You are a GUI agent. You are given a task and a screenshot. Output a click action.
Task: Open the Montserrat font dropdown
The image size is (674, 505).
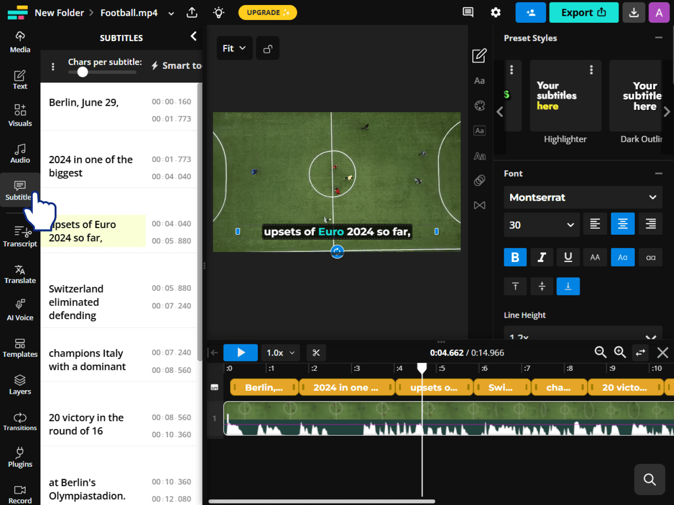click(x=583, y=197)
